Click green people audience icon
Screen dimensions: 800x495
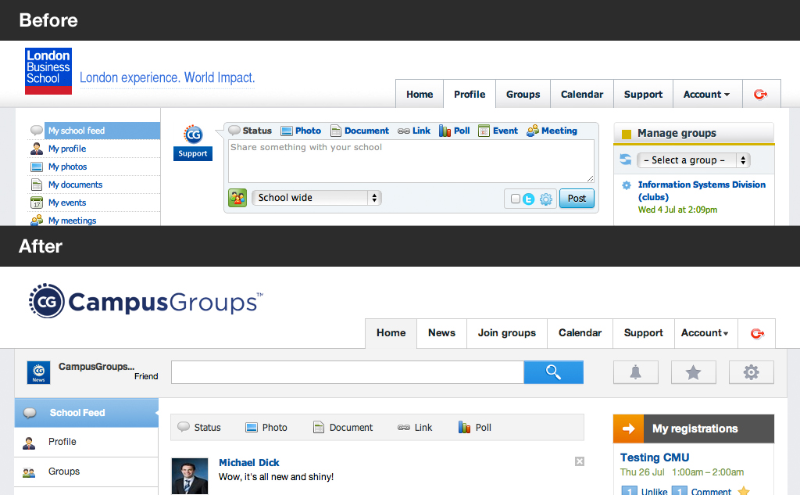coord(237,198)
